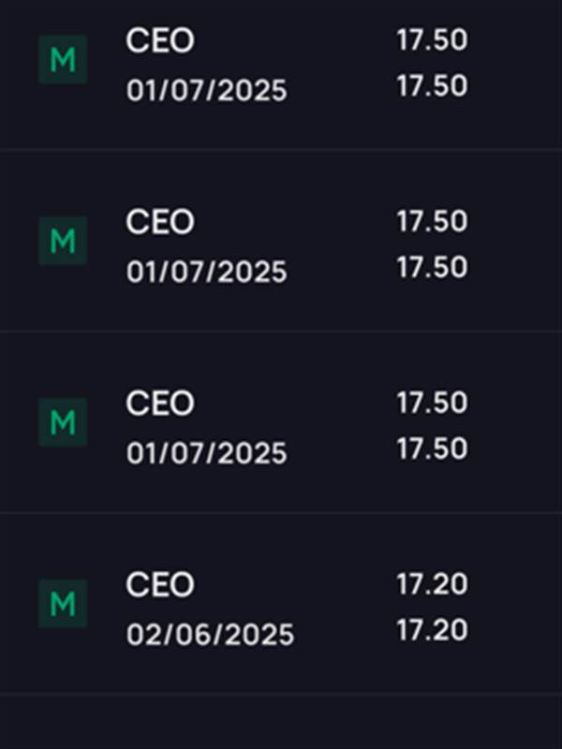Tap the upper 17.50 price in the first row

tap(432, 40)
